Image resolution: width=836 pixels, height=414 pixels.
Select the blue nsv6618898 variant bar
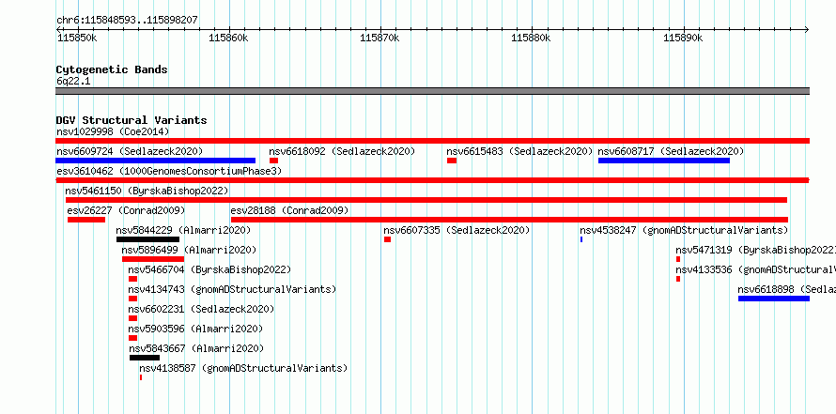pyautogui.click(x=774, y=299)
